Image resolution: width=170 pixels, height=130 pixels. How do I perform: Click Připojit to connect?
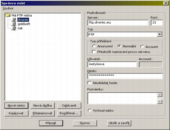[51, 123]
